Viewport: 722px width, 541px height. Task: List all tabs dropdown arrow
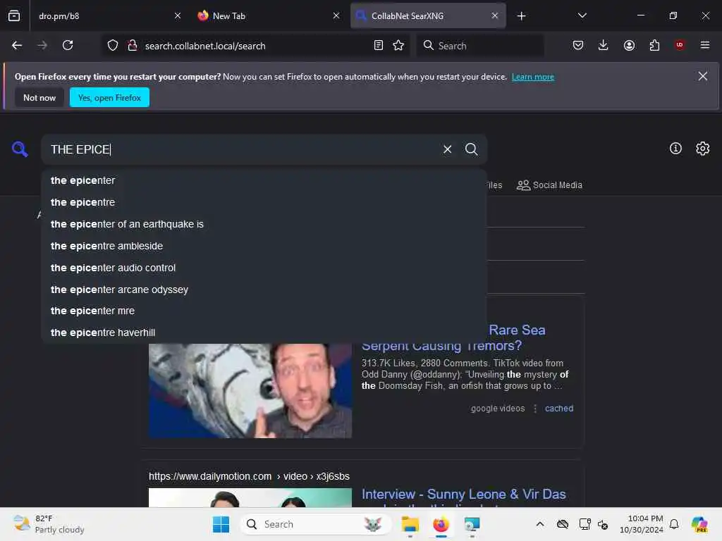[582, 15]
